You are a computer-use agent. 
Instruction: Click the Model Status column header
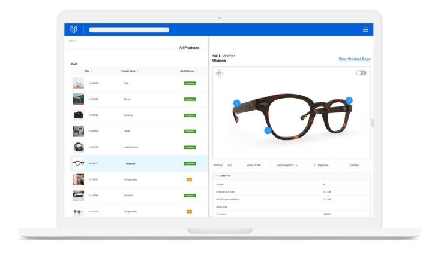coord(187,71)
